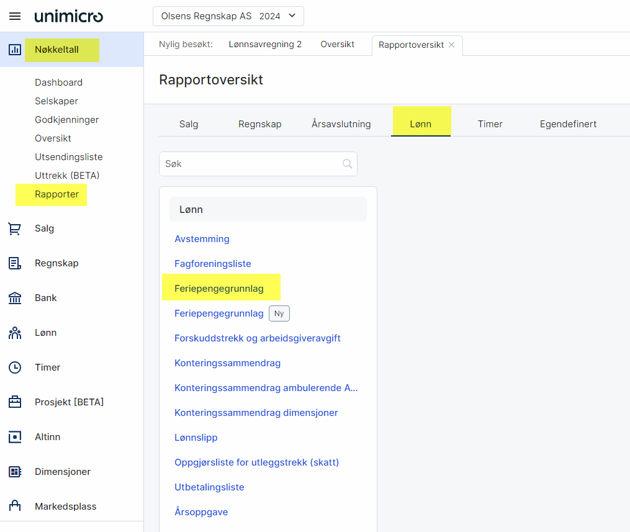Click the Søk search field
The height and width of the screenshot is (532, 630).
pos(251,164)
